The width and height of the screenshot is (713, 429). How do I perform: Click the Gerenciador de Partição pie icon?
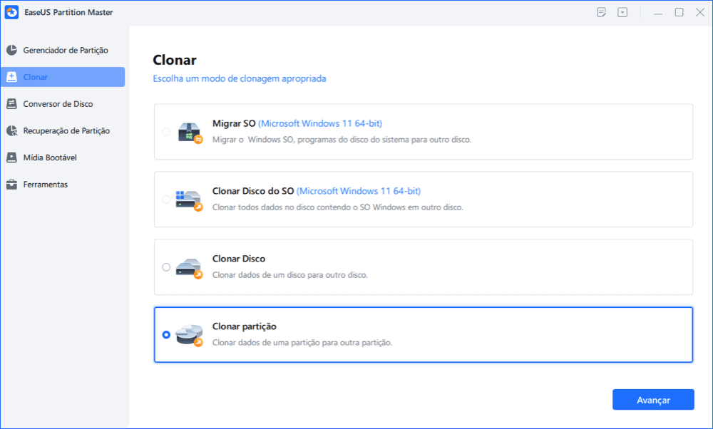pyautogui.click(x=12, y=51)
